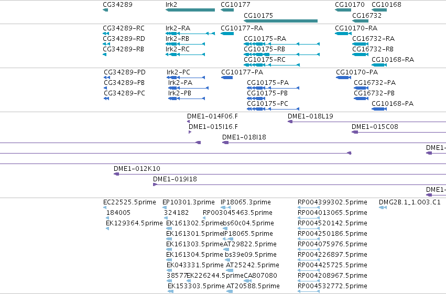Select protein CG10177-PA
The height and width of the screenshot is (294, 446).
tap(242, 72)
